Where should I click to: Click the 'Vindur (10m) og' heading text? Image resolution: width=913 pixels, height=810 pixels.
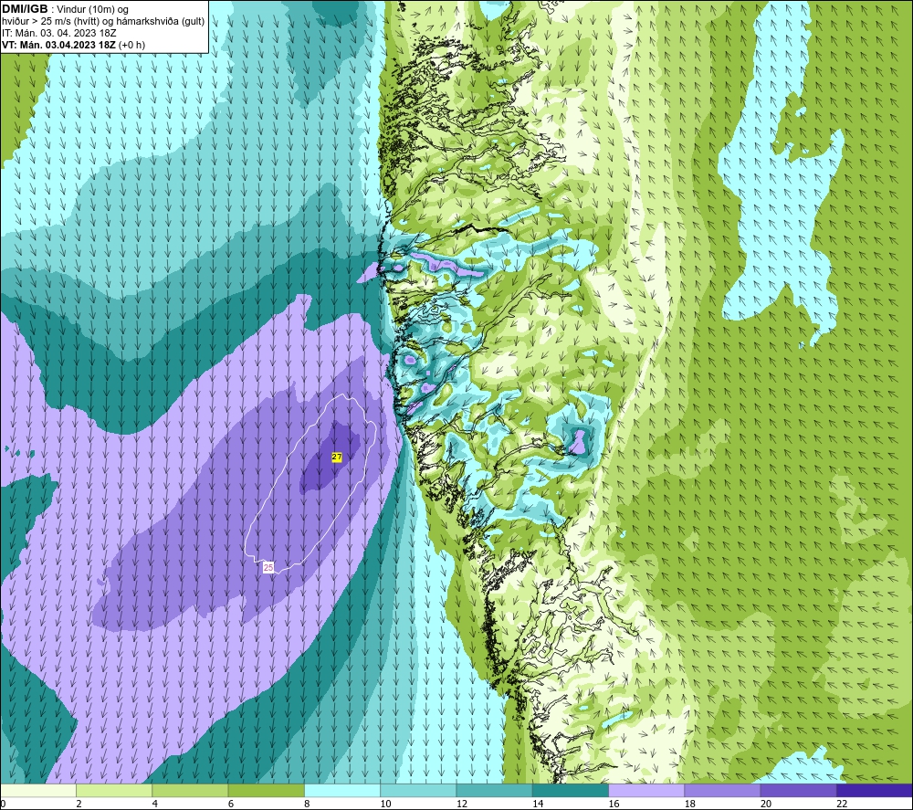click(92, 10)
